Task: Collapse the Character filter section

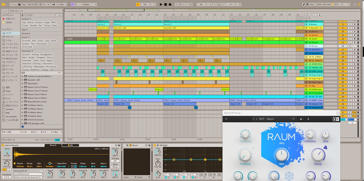Action: 27,51
